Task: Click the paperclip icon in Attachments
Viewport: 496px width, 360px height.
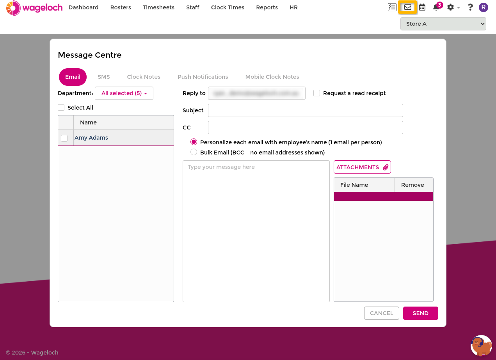Action: [386, 167]
